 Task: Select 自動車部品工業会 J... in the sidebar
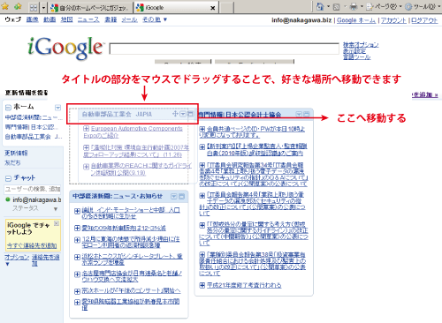pyautogui.click(x=34, y=137)
